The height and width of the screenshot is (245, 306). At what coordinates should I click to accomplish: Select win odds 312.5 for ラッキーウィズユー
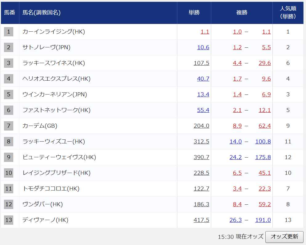point(201,142)
